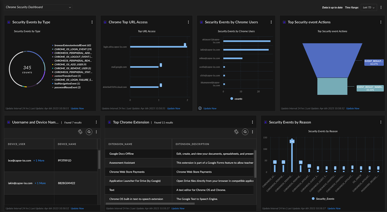The image size is (387, 212).
Task: Select the Google Docs Offline extension row
Action: coord(179,154)
